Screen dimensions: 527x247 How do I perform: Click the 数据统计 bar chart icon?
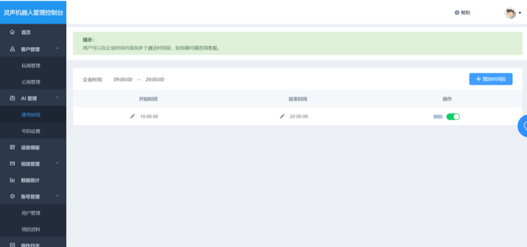13,180
